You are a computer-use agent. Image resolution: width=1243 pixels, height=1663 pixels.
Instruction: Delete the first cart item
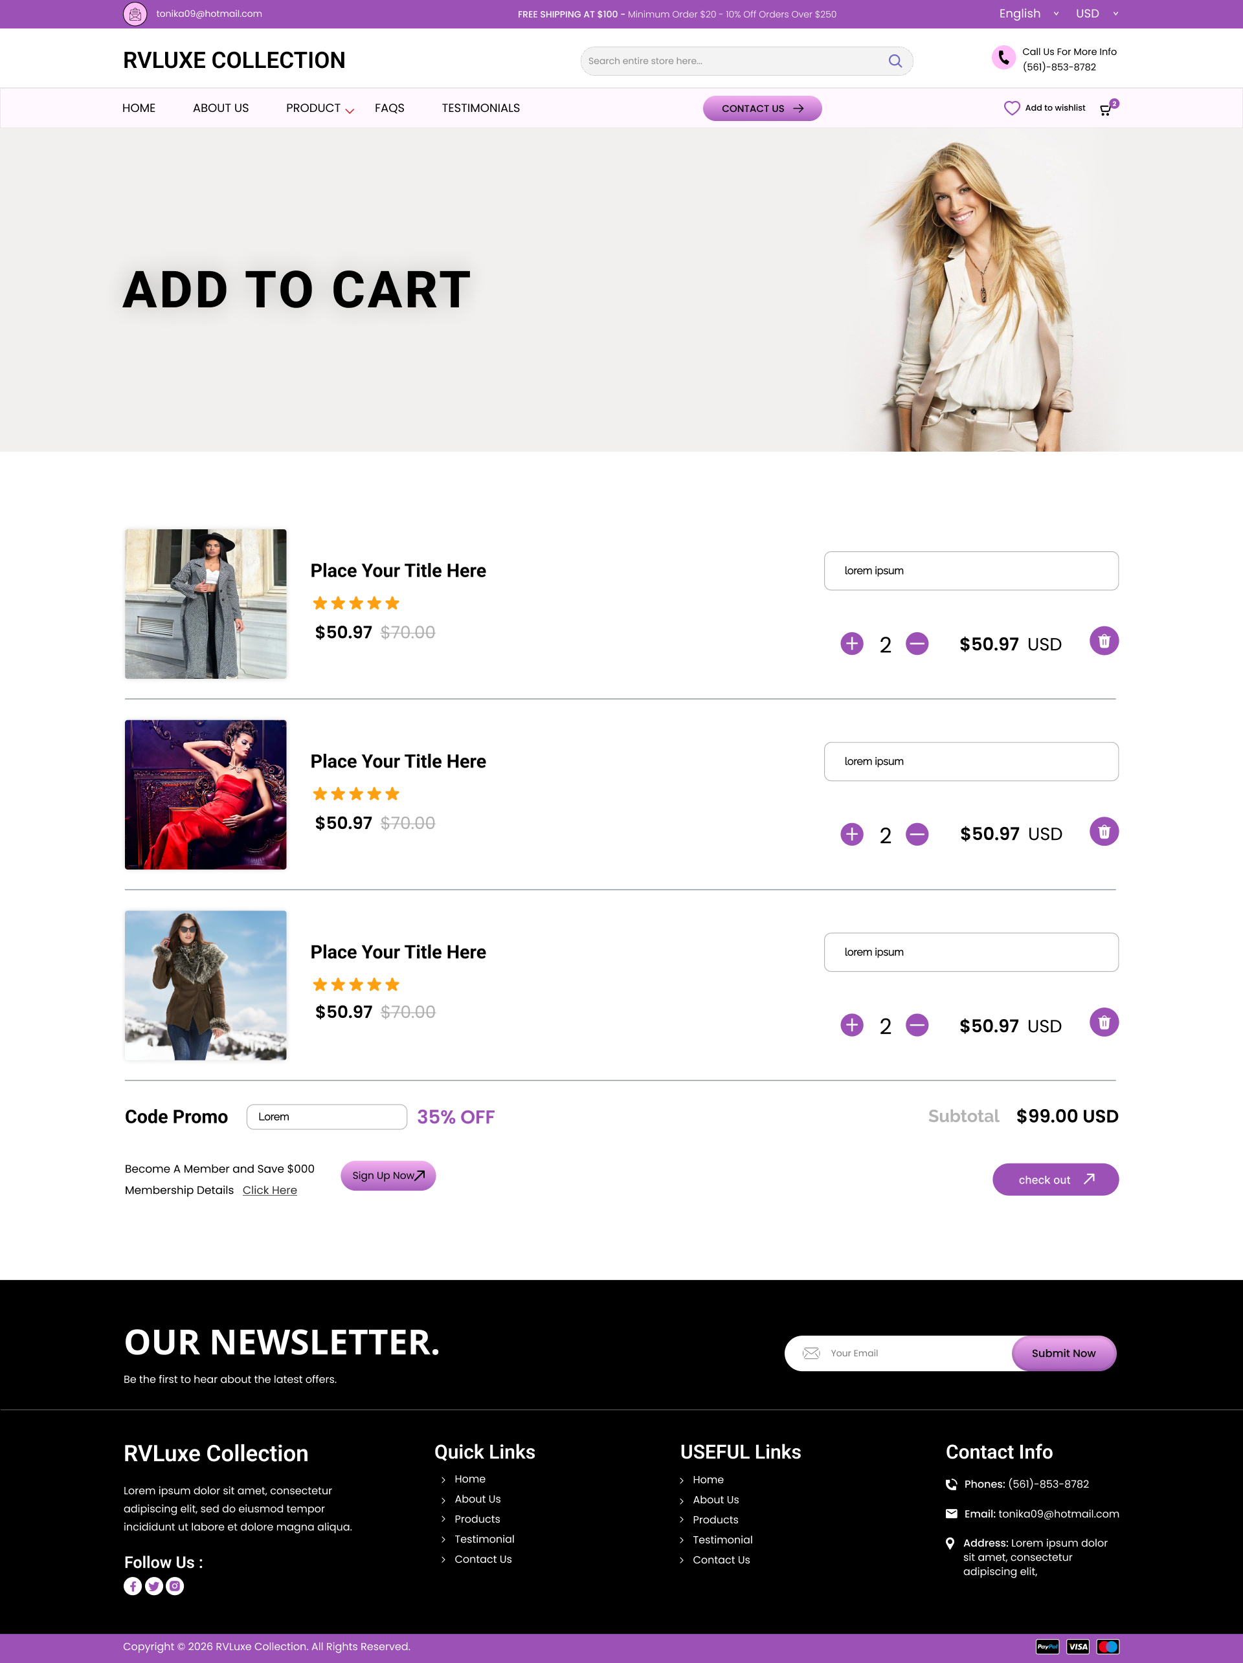point(1104,641)
